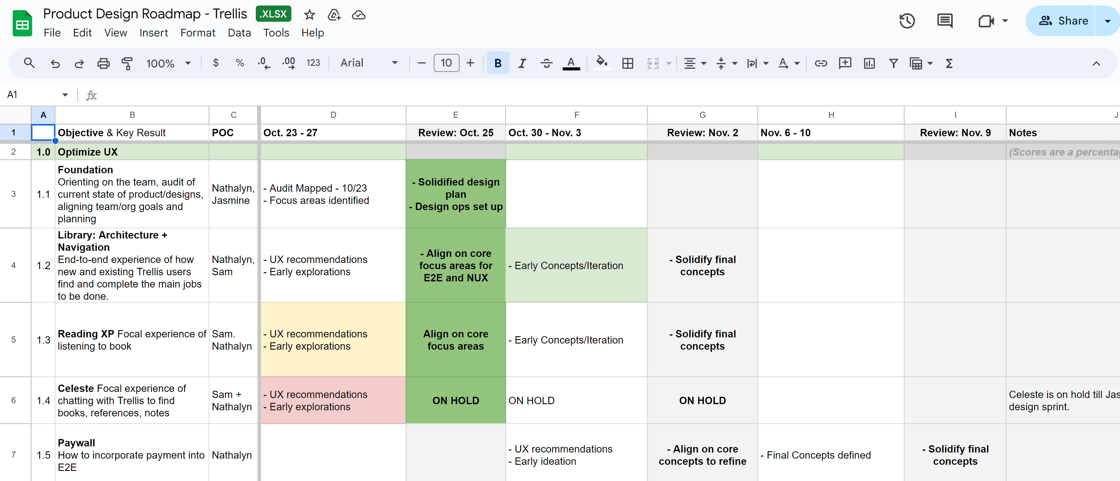Open comments history icon
The width and height of the screenshot is (1120, 481).
(x=945, y=21)
